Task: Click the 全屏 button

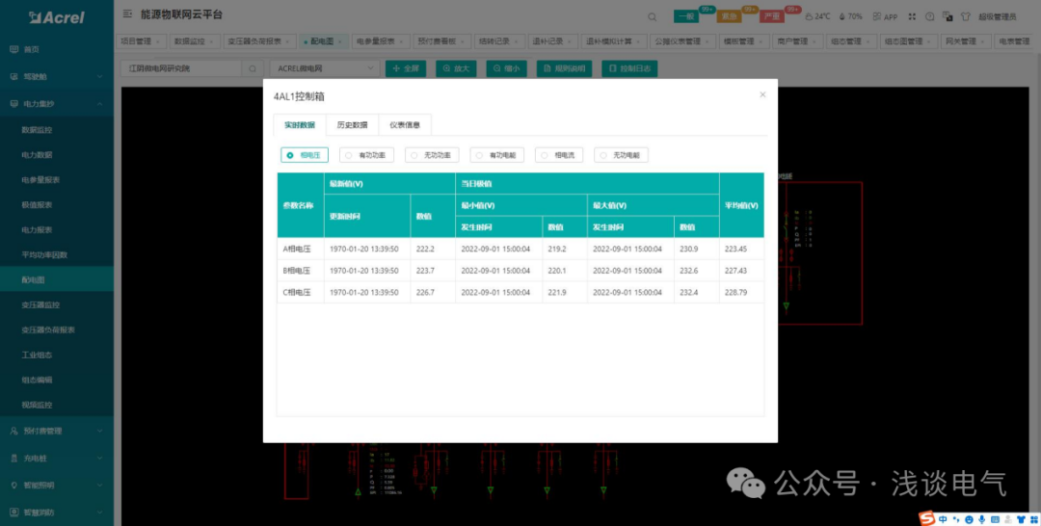Action: pyautogui.click(x=406, y=68)
